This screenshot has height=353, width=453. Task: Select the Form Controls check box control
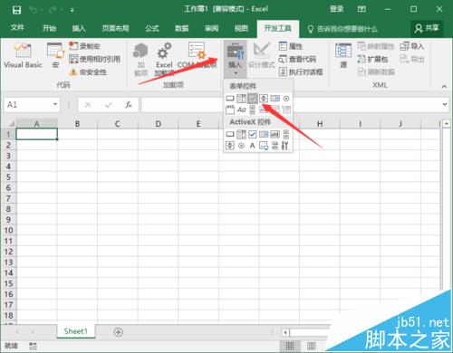(x=253, y=99)
